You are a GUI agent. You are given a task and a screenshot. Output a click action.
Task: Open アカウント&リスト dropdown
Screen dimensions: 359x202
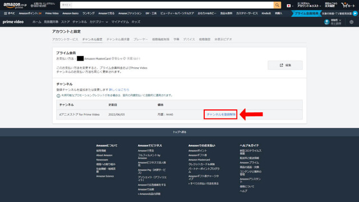click(x=309, y=5)
